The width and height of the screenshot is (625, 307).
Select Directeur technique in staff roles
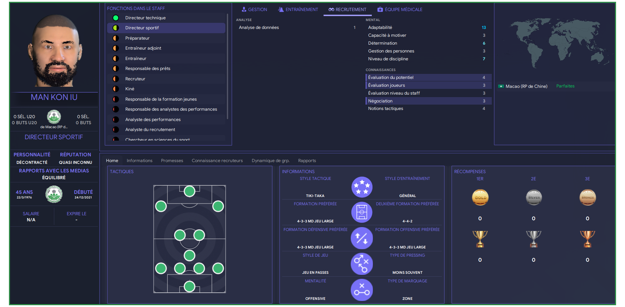(x=145, y=18)
